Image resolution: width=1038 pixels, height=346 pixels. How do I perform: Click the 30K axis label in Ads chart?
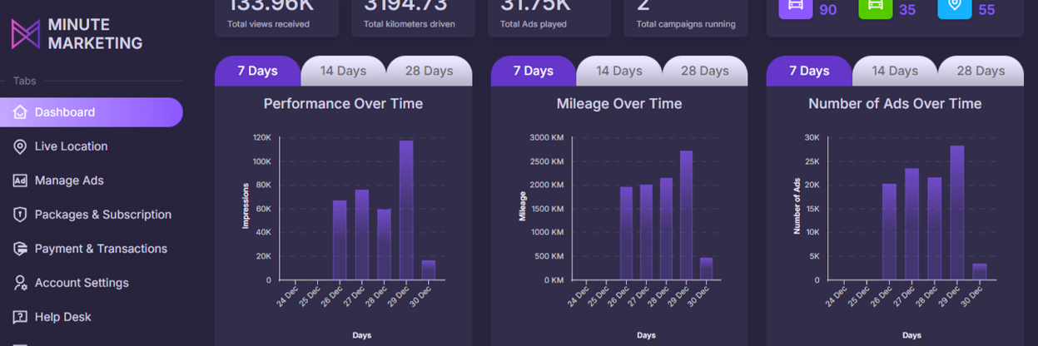[812, 137]
